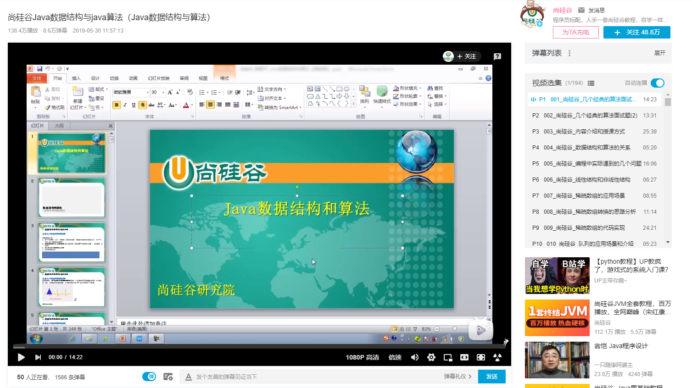Activate picture-in-picture playback mode
The image size is (692, 388).
[x=447, y=357]
